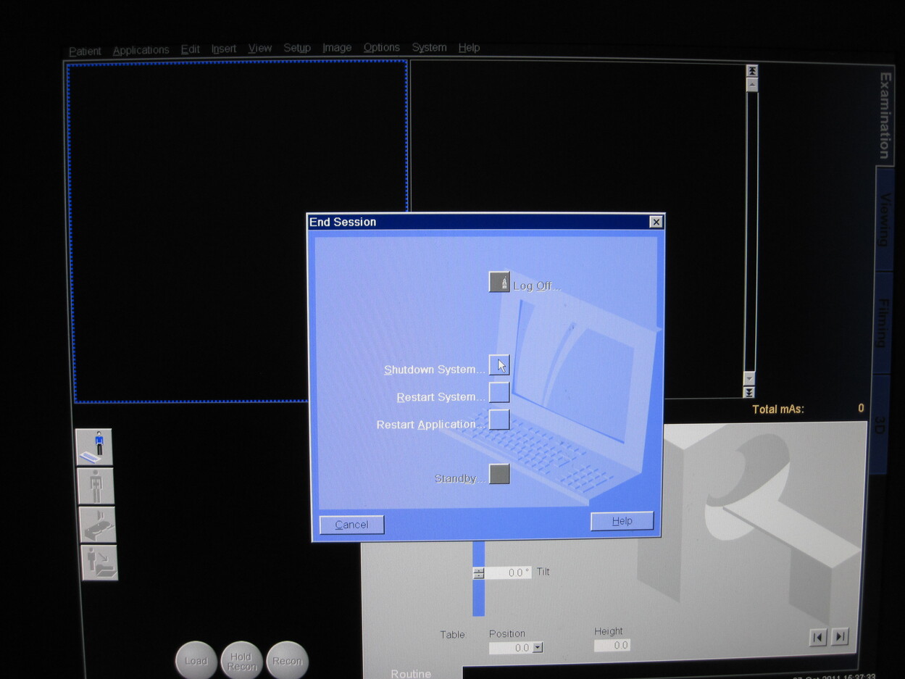Select the grey standing patient figure icon
This screenshot has width=905, height=679.
[x=96, y=486]
